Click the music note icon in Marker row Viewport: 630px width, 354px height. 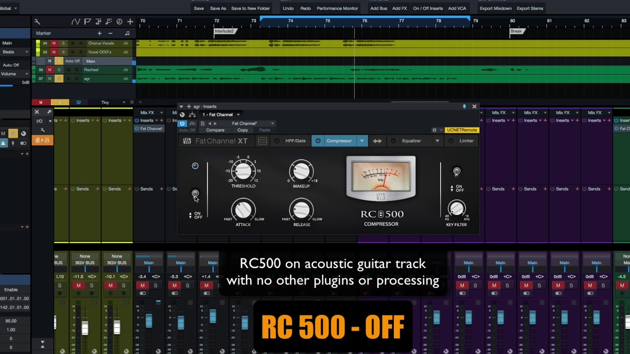pyautogui.click(x=127, y=33)
